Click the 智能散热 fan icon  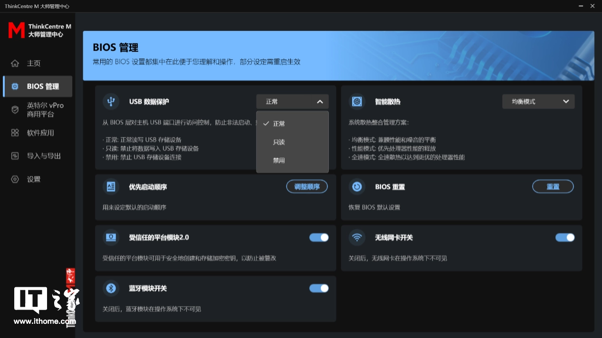coord(357,101)
